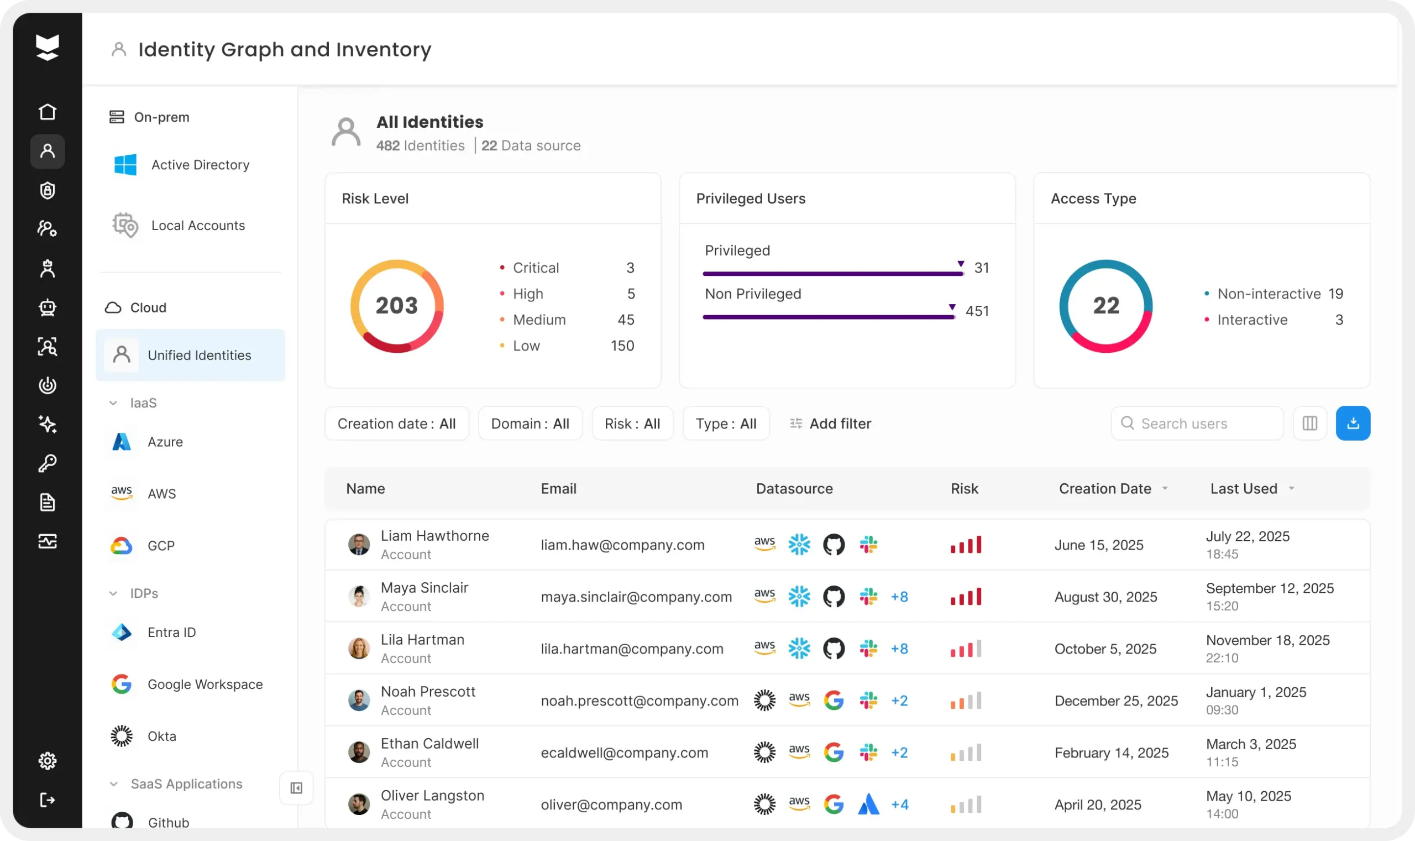The height and width of the screenshot is (841, 1415).
Task: Open column layout chooser icon
Action: tap(1309, 424)
